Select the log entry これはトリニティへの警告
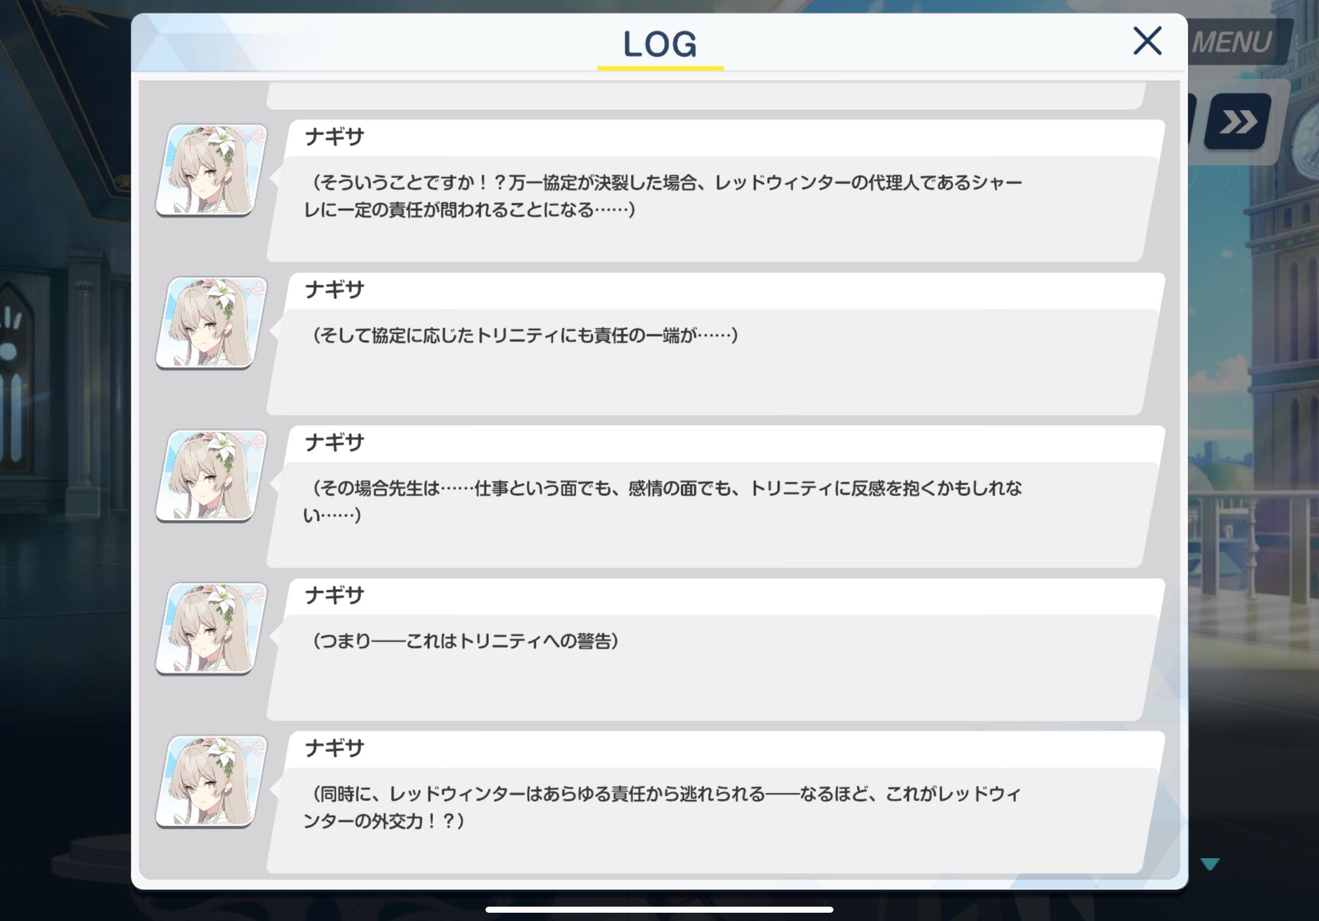Viewport: 1319px width, 921px height. [x=715, y=649]
